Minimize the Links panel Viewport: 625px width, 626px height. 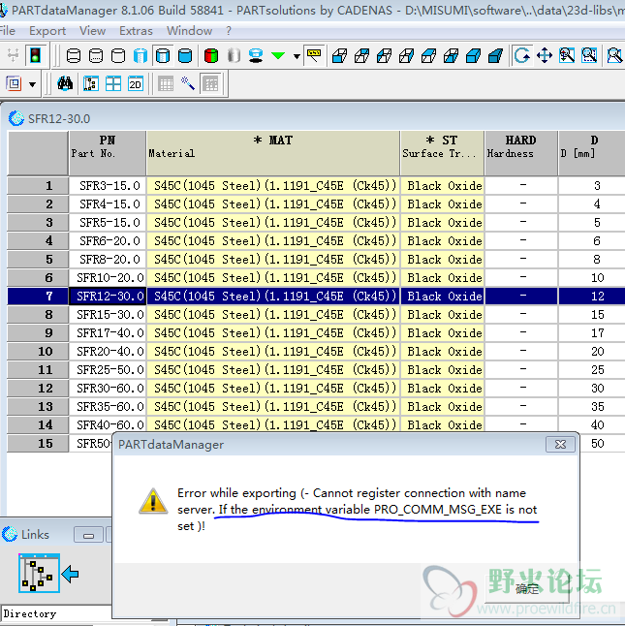[x=88, y=535]
